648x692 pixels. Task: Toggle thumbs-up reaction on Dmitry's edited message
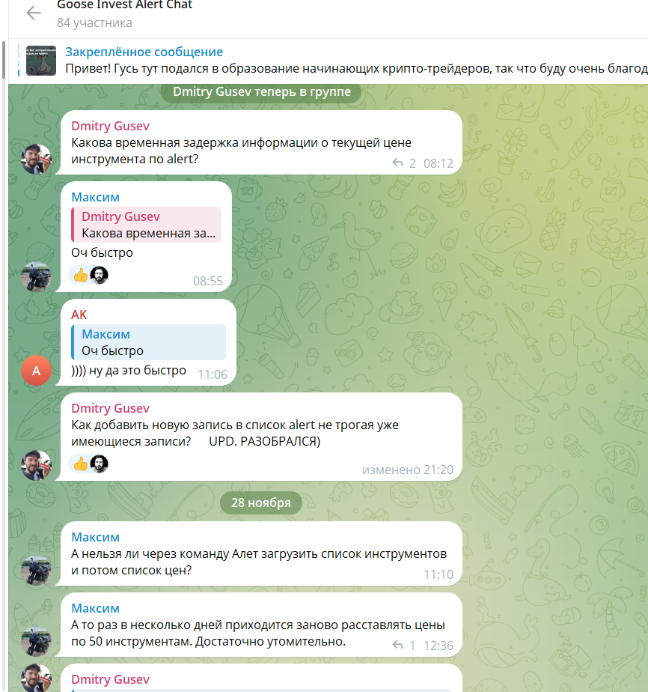(81, 464)
